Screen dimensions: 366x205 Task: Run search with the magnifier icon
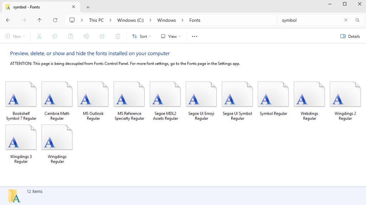pyautogui.click(x=357, y=20)
